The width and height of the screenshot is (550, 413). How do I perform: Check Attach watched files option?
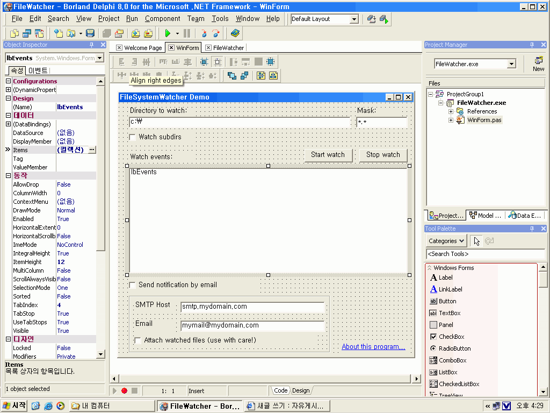click(138, 340)
